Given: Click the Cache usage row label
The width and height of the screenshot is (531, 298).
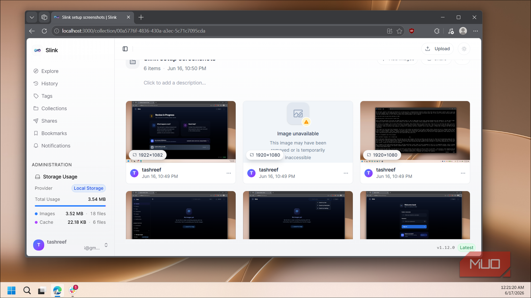Looking at the screenshot, I should (x=46, y=222).
